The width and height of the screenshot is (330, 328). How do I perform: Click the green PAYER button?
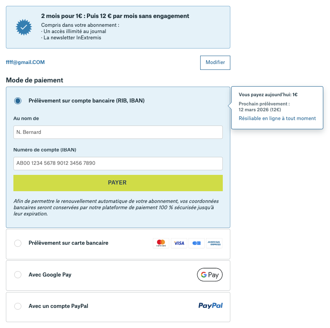pyautogui.click(x=118, y=183)
